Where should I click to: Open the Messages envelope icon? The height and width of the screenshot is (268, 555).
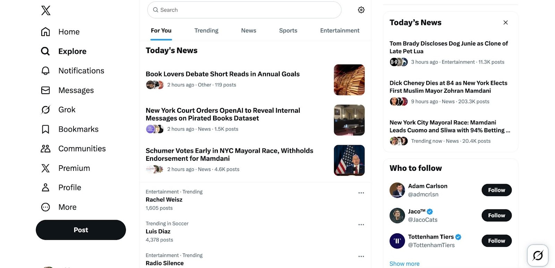tap(45, 90)
